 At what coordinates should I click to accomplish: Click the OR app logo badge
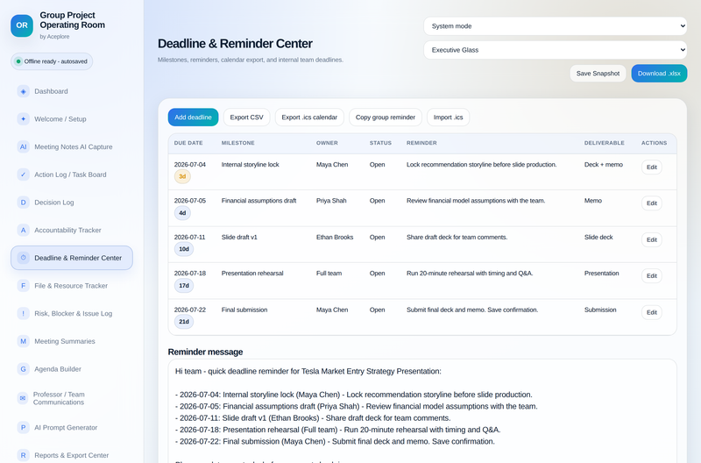coord(22,25)
